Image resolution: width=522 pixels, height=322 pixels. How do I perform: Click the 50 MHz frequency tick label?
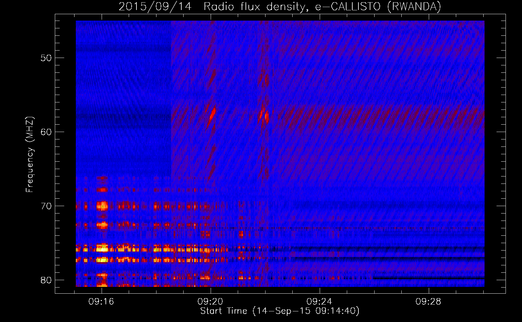coord(46,58)
